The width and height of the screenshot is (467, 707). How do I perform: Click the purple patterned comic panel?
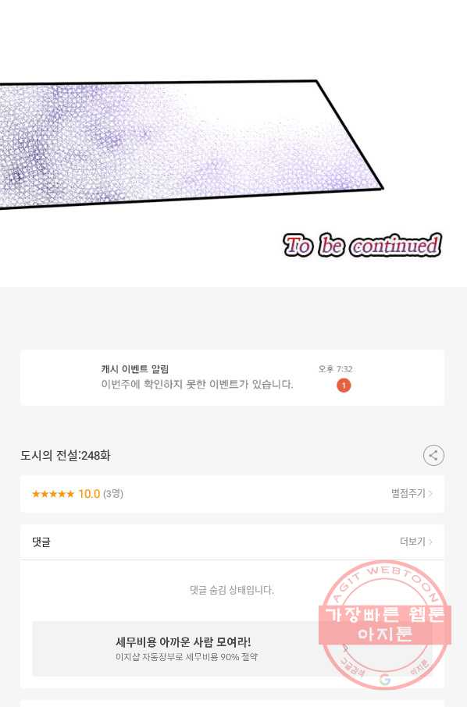[190, 144]
